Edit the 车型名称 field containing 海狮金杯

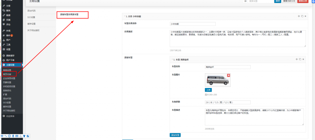coord(228,67)
